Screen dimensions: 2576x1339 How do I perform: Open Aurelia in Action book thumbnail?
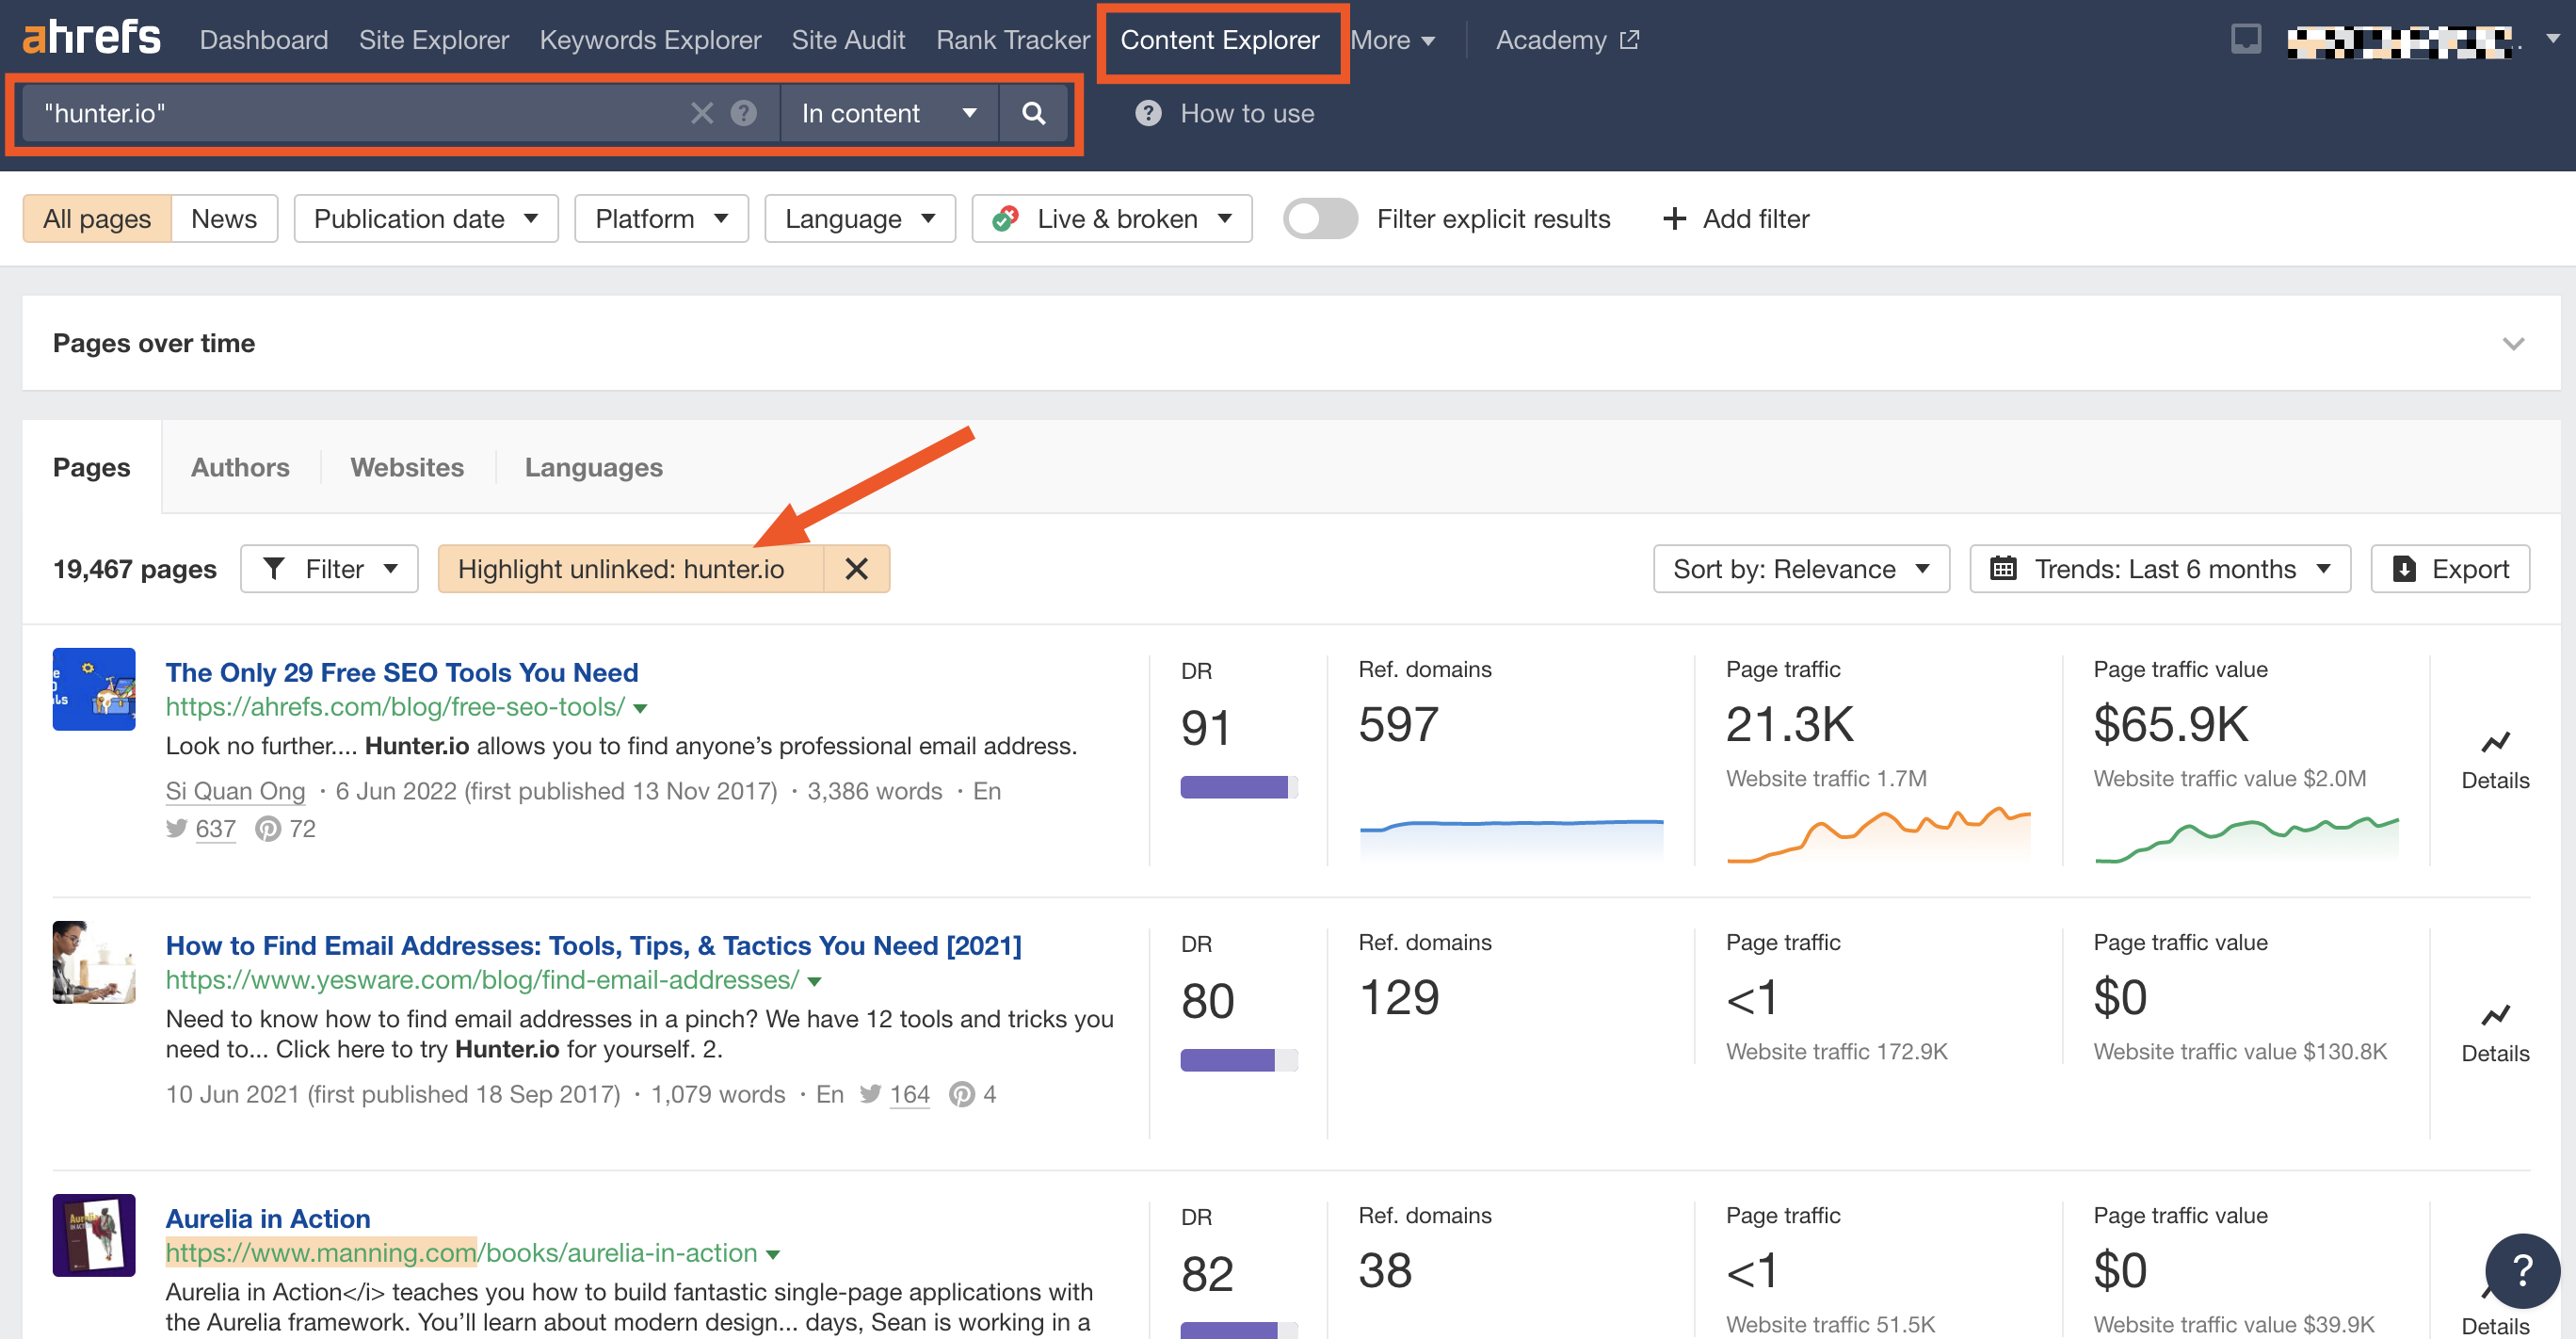tap(93, 1235)
